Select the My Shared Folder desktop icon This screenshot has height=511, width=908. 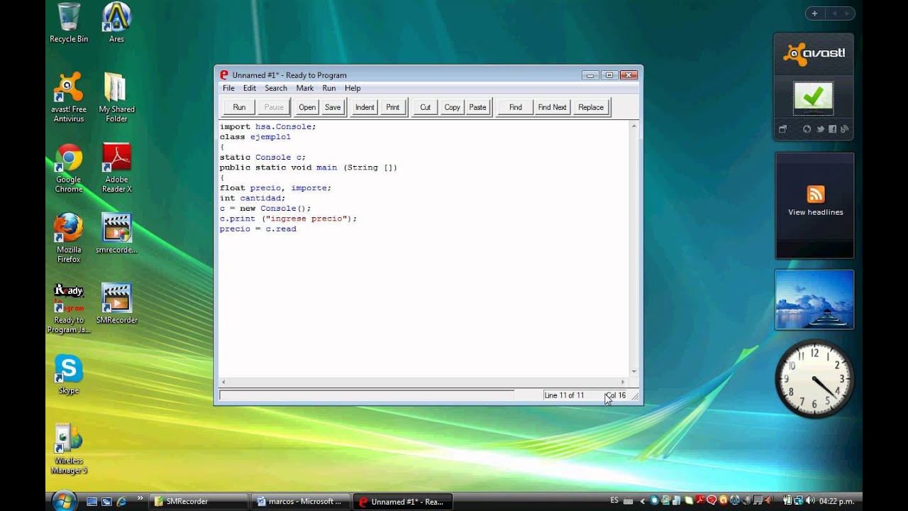pyautogui.click(x=116, y=97)
